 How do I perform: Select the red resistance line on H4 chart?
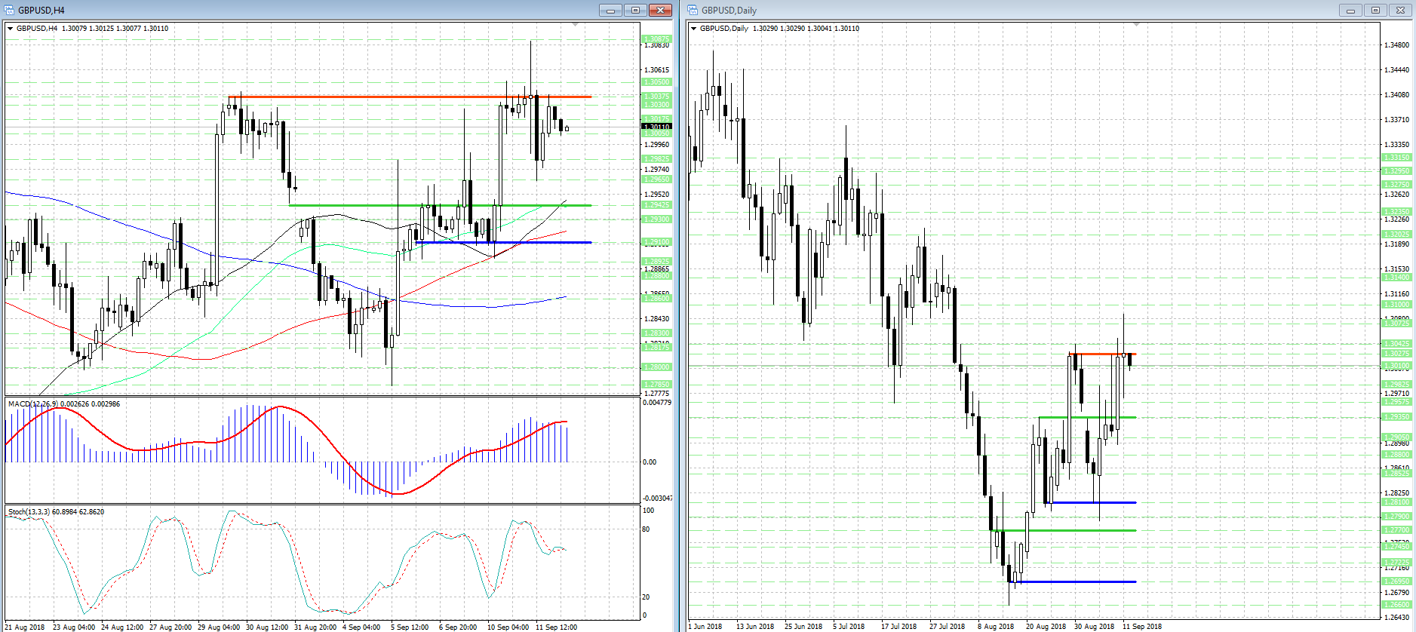410,97
